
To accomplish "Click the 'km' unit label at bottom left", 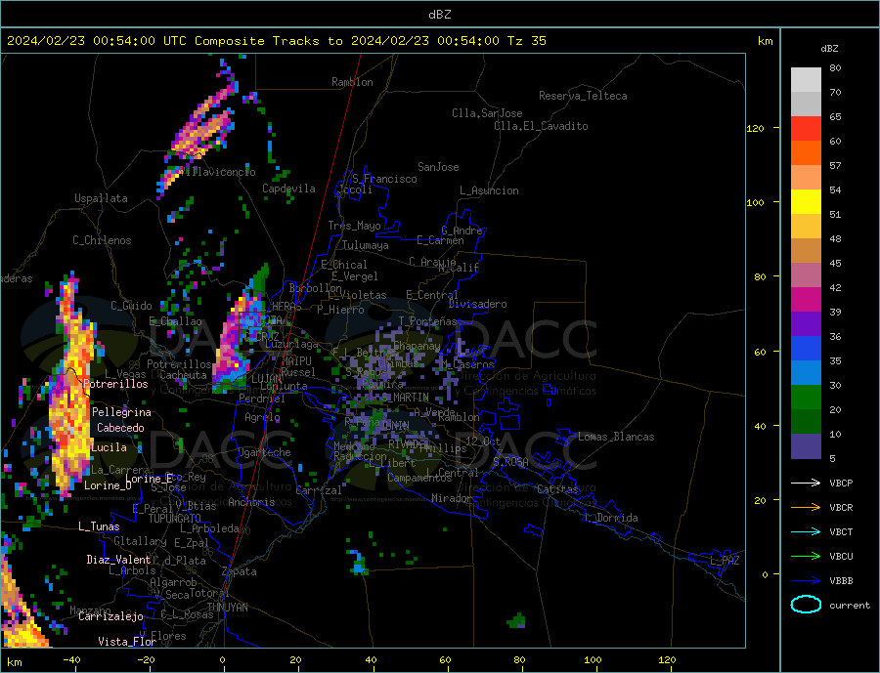I will coord(15,663).
